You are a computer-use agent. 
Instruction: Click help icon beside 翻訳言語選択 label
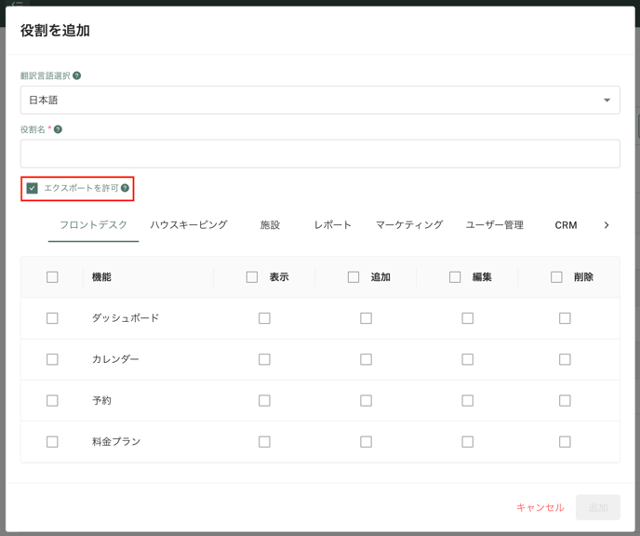(x=76, y=75)
